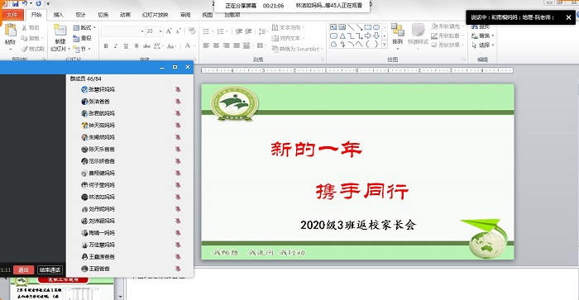Switch to the 插入 ribbon tab

point(59,15)
